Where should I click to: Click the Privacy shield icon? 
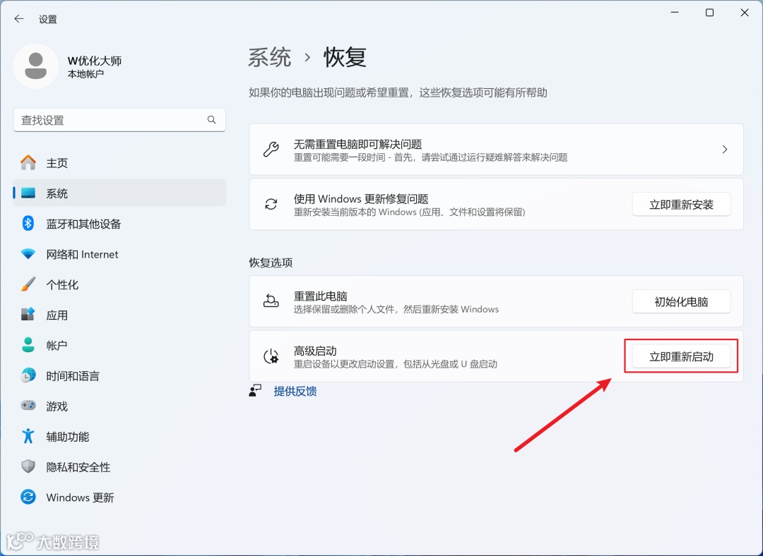28,466
